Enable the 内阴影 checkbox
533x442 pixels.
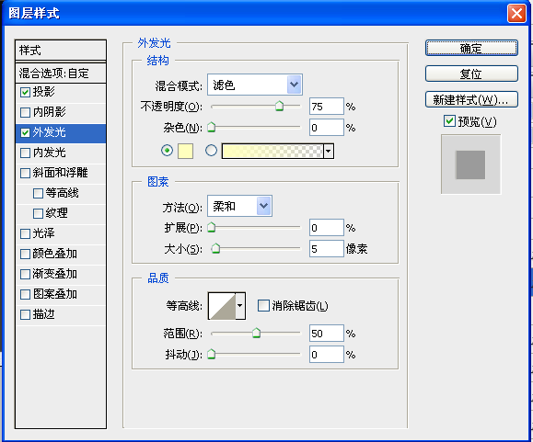coord(26,112)
